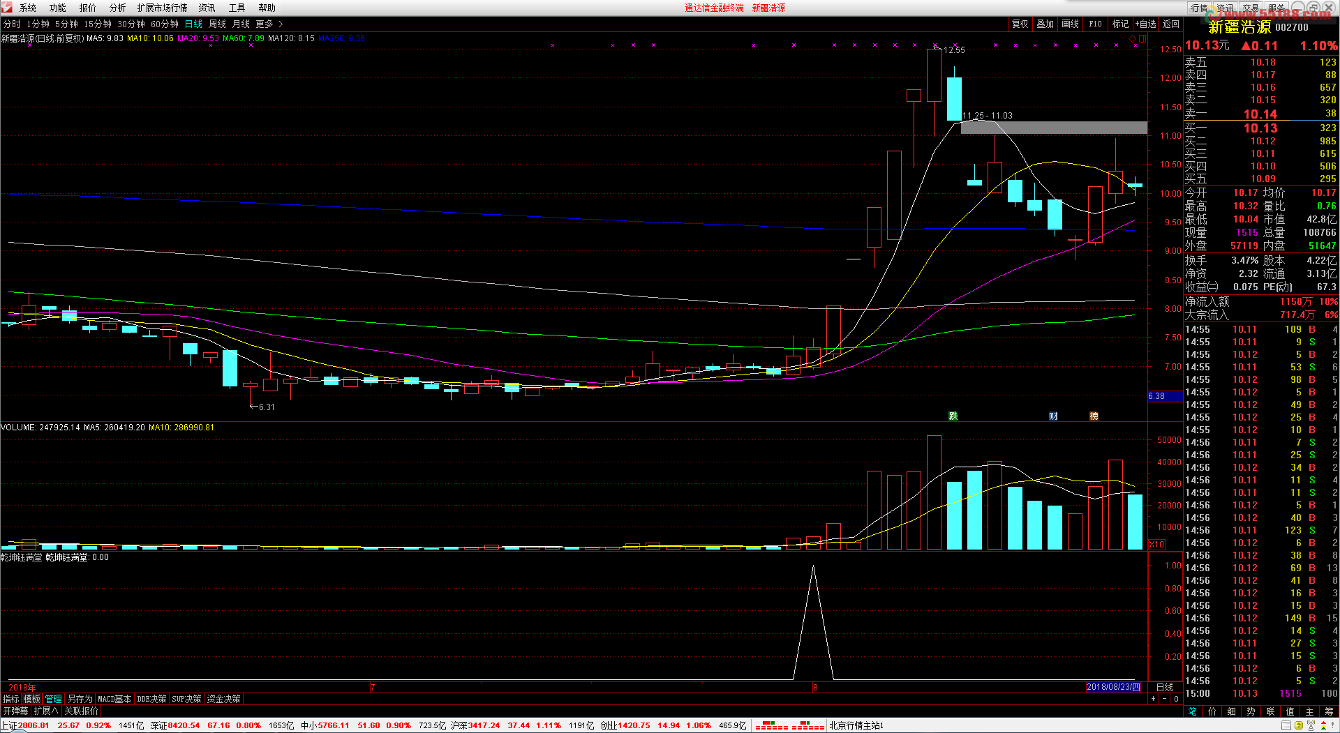Image resolution: width=1340 pixels, height=733 pixels.
Task: Click the 叠加 overlay button
Action: (1045, 24)
